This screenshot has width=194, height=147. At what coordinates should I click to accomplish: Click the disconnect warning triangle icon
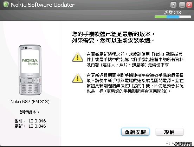coord(78,78)
